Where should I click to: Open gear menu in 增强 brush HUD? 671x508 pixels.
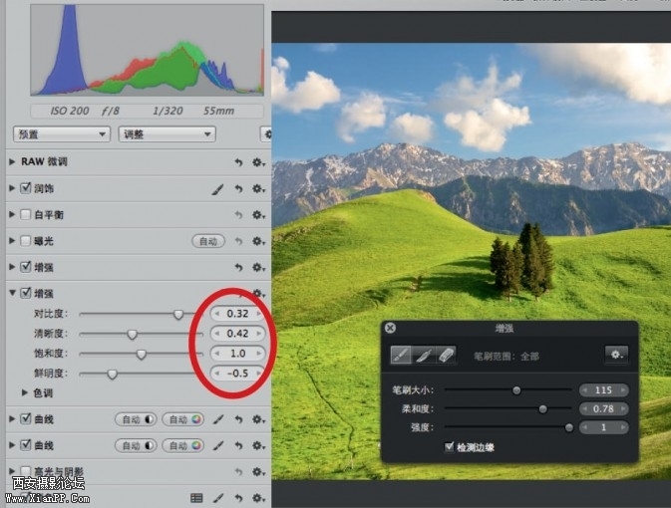pos(615,354)
